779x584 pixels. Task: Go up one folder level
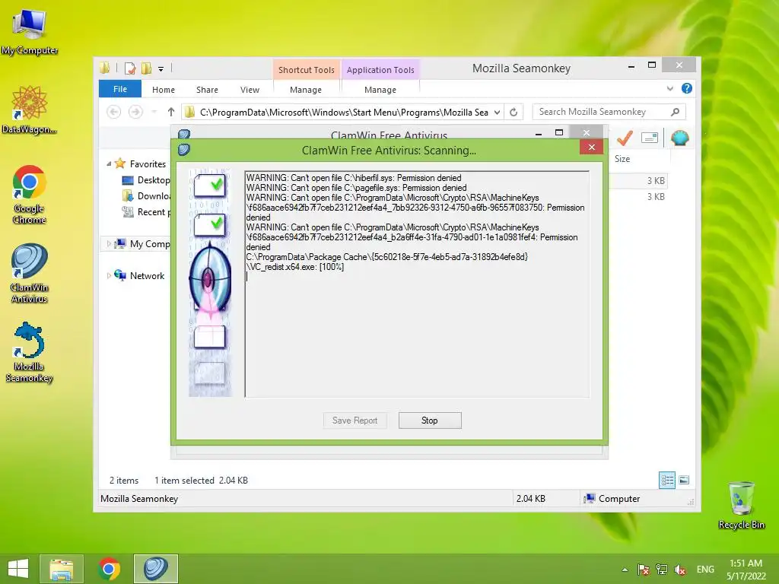(171, 113)
